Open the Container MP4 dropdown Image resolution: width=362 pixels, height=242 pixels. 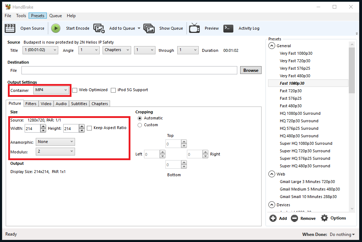(51, 90)
